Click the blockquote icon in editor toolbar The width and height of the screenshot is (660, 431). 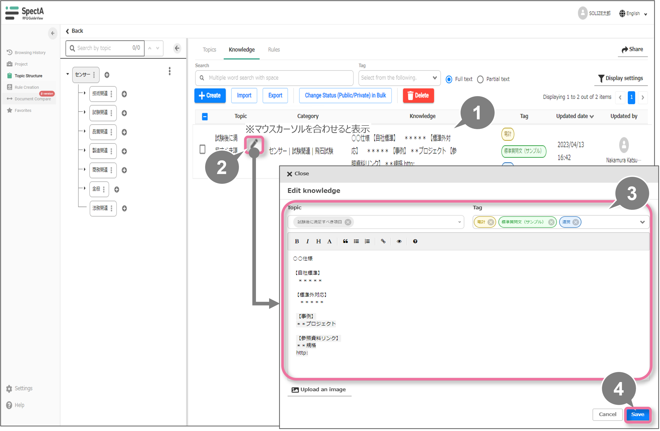click(x=345, y=241)
